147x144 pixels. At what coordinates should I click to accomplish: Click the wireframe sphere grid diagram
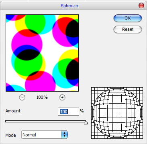tap(117, 113)
